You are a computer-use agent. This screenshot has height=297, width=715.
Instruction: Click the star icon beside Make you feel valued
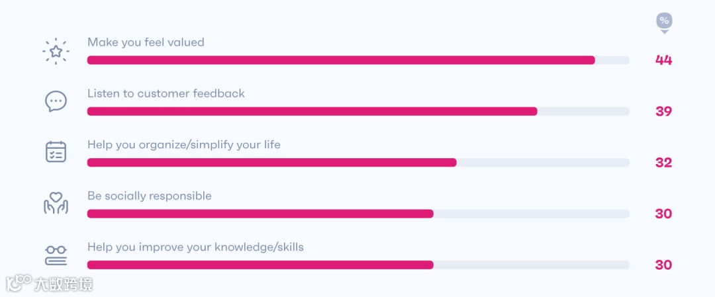(x=56, y=50)
